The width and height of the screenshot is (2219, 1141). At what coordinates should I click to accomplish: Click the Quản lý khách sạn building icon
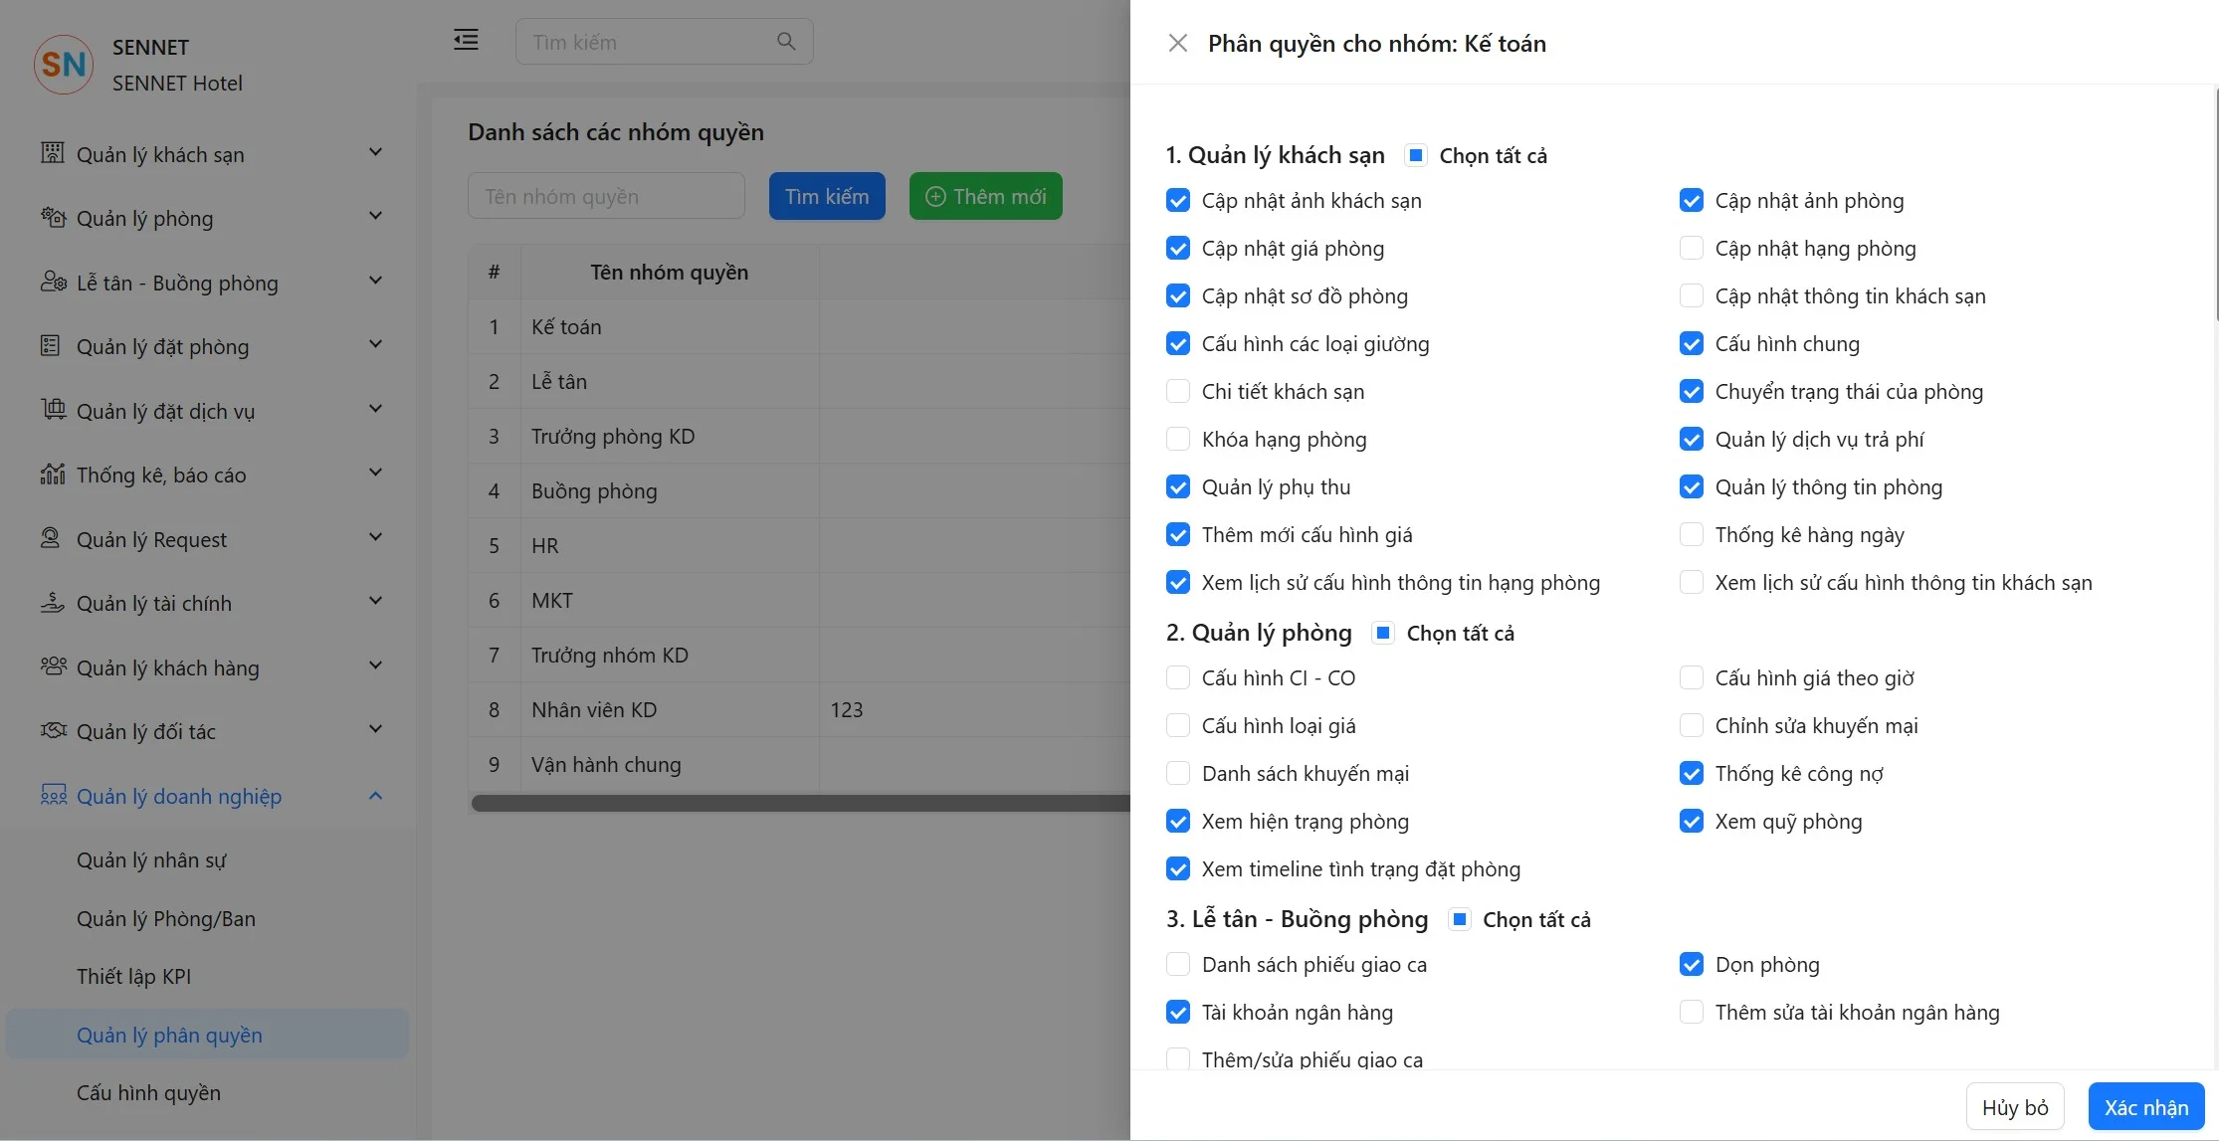coord(52,153)
